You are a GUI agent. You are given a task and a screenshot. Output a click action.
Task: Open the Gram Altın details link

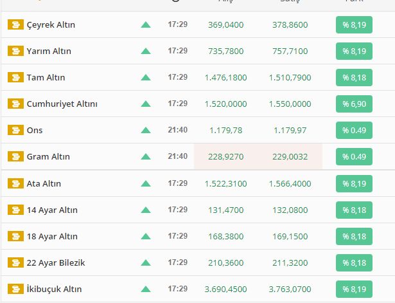(48, 157)
